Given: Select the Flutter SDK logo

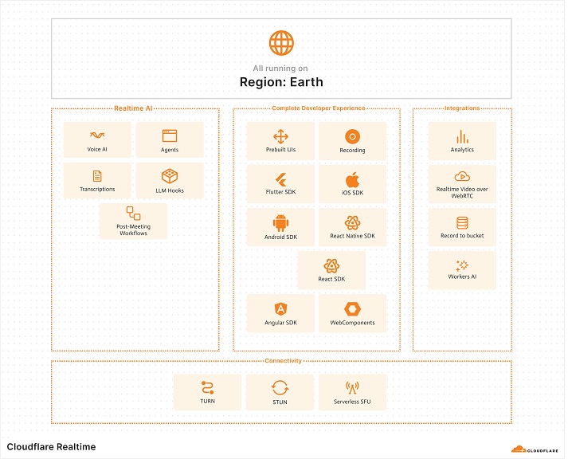Looking at the screenshot, I should coord(280,179).
